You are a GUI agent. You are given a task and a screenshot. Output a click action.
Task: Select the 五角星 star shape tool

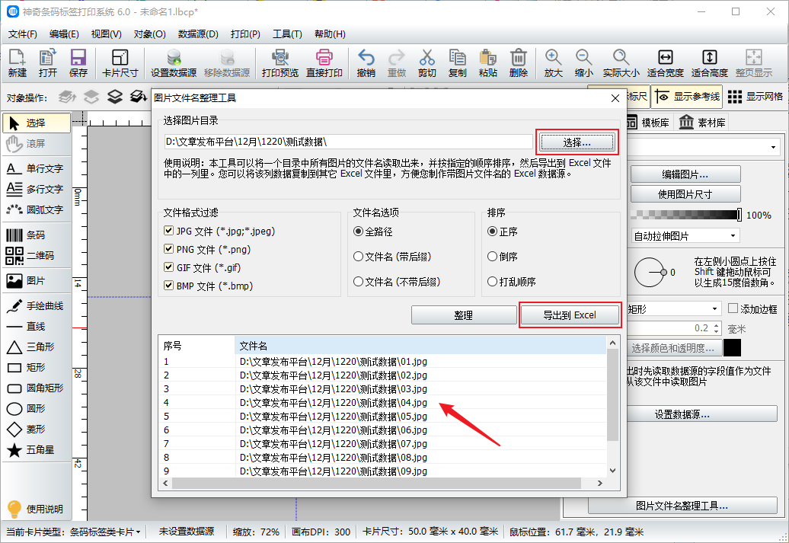[x=37, y=450]
